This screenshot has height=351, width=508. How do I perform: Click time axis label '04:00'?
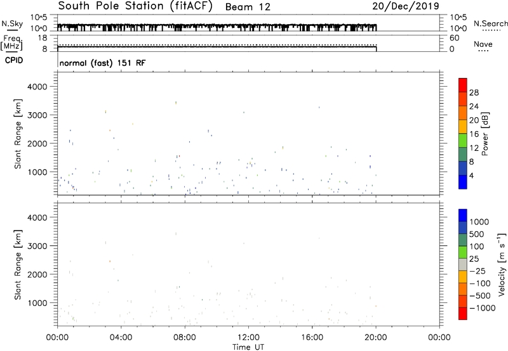pyautogui.click(x=121, y=338)
